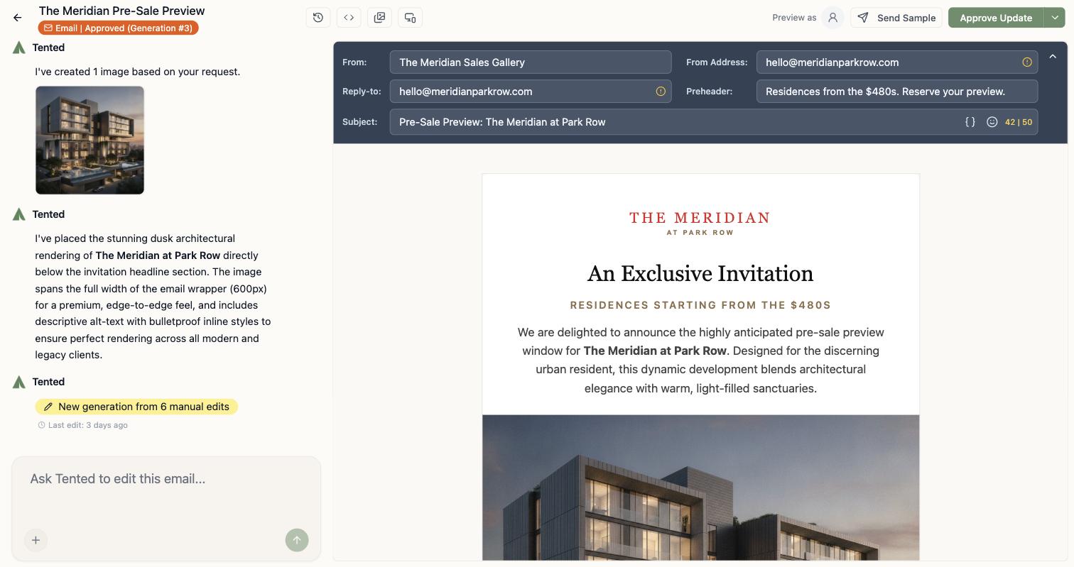Insert merge tag via curly braces icon
The height and width of the screenshot is (567, 1074).
click(970, 122)
